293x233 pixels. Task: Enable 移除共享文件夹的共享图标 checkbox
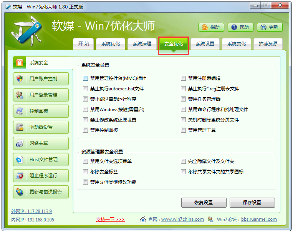pos(183,171)
